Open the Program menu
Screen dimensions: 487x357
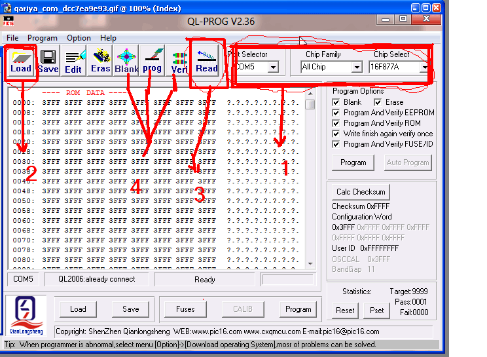(43, 38)
